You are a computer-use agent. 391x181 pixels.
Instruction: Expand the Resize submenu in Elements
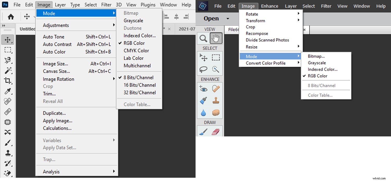pos(251,47)
